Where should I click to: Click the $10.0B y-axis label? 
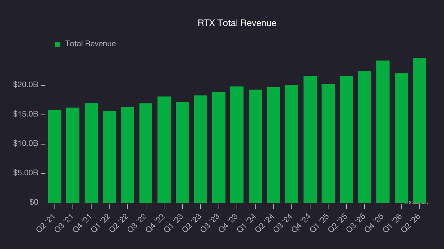[25, 144]
